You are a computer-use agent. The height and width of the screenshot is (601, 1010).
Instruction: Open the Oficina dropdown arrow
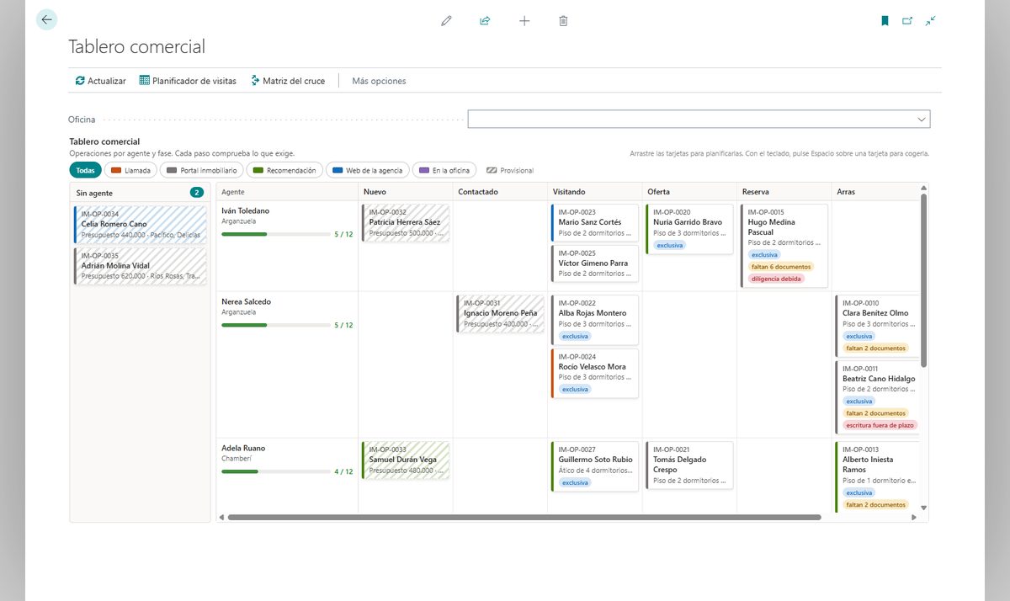921,120
